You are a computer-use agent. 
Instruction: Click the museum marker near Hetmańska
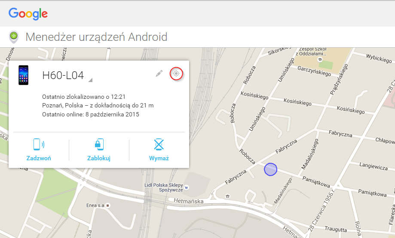pyautogui.click(x=228, y=196)
